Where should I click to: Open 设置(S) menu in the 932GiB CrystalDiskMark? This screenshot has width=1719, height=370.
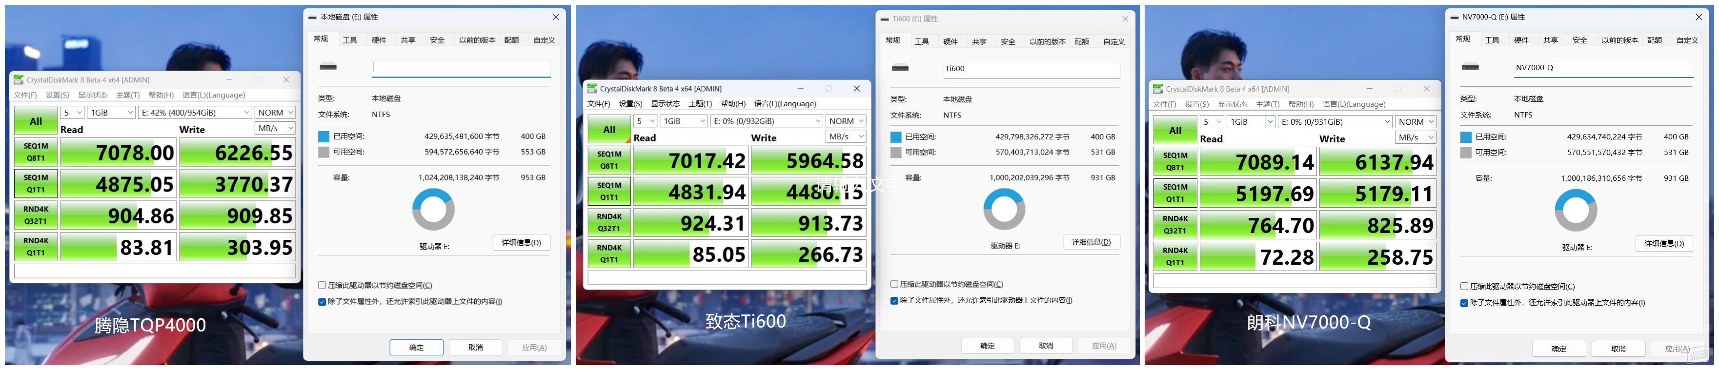[x=630, y=104]
